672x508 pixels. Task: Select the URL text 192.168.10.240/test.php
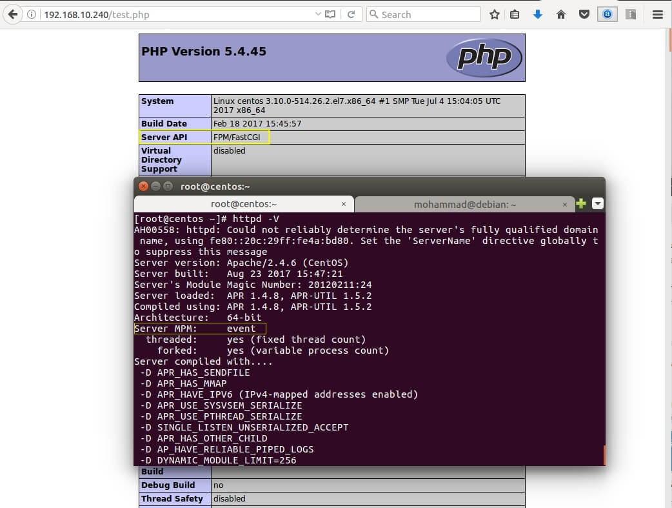(97, 14)
